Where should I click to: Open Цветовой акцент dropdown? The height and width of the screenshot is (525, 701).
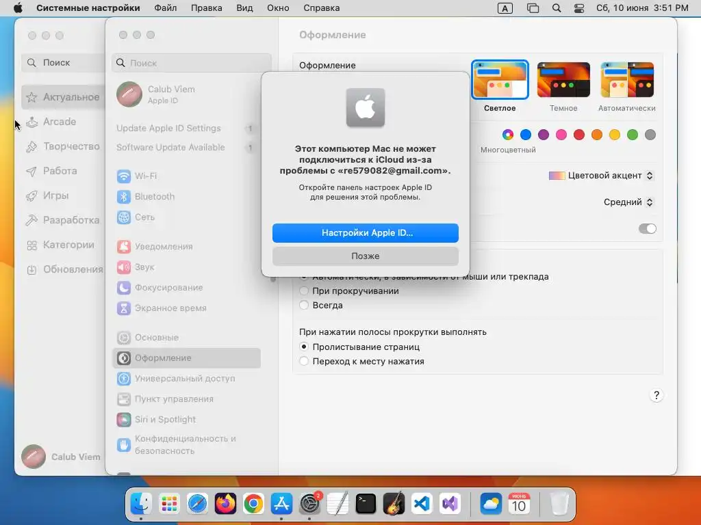click(x=601, y=176)
